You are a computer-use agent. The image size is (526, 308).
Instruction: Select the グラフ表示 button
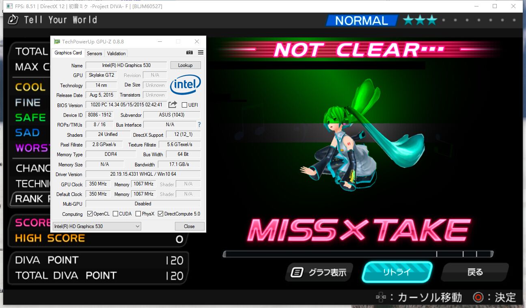pos(319,272)
